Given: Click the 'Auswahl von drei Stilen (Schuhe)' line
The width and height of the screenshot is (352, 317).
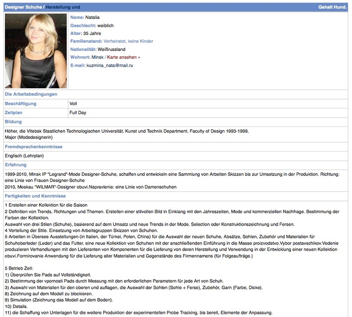Looking at the screenshot, I should pyautogui.click(x=150, y=224).
